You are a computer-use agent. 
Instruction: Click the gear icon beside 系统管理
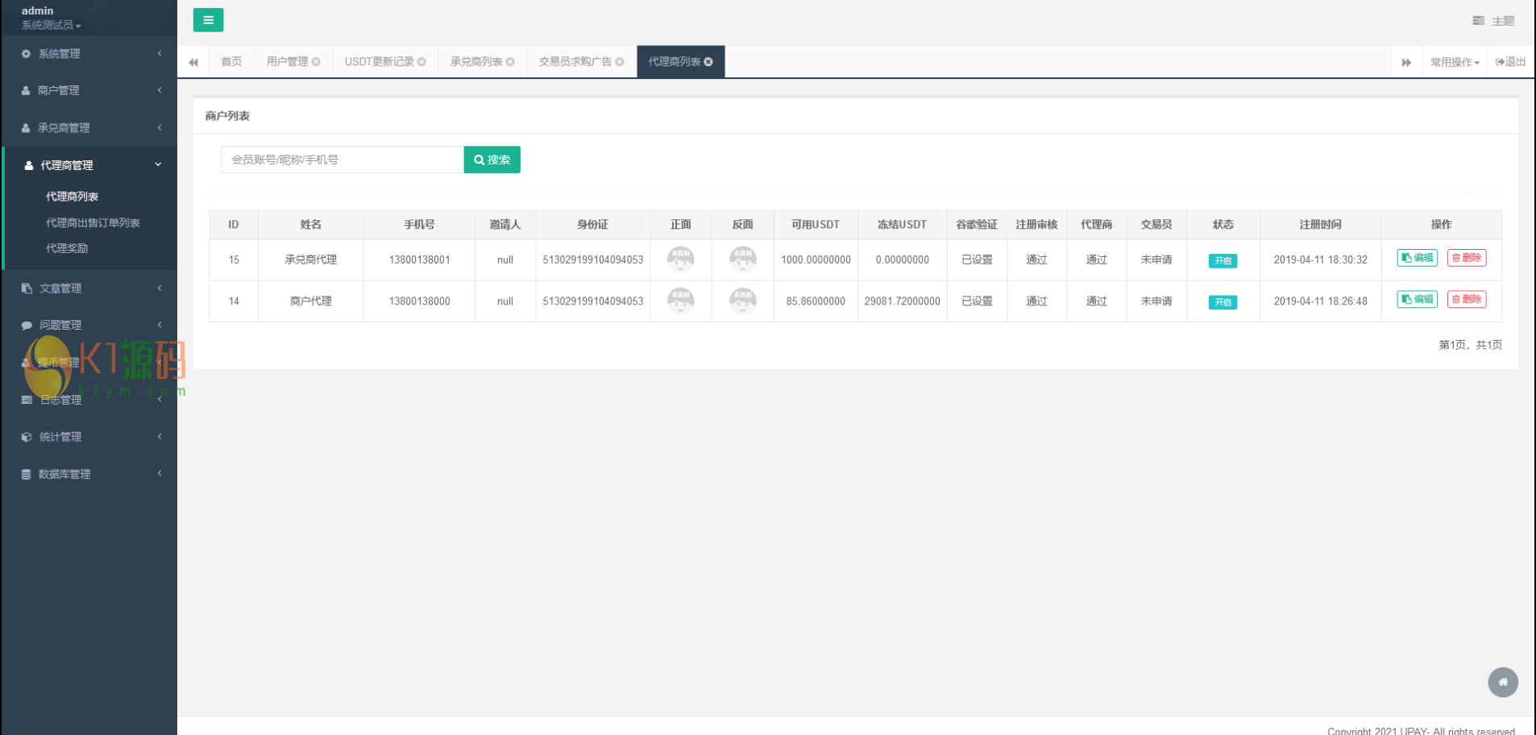26,54
